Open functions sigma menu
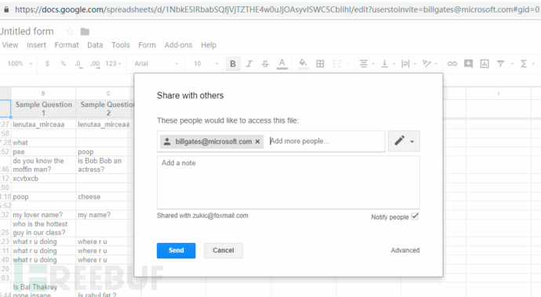 pyautogui.click(x=524, y=63)
